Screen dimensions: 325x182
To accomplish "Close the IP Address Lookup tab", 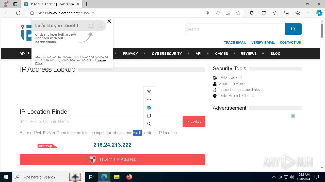I will pyautogui.click(x=78, y=4).
